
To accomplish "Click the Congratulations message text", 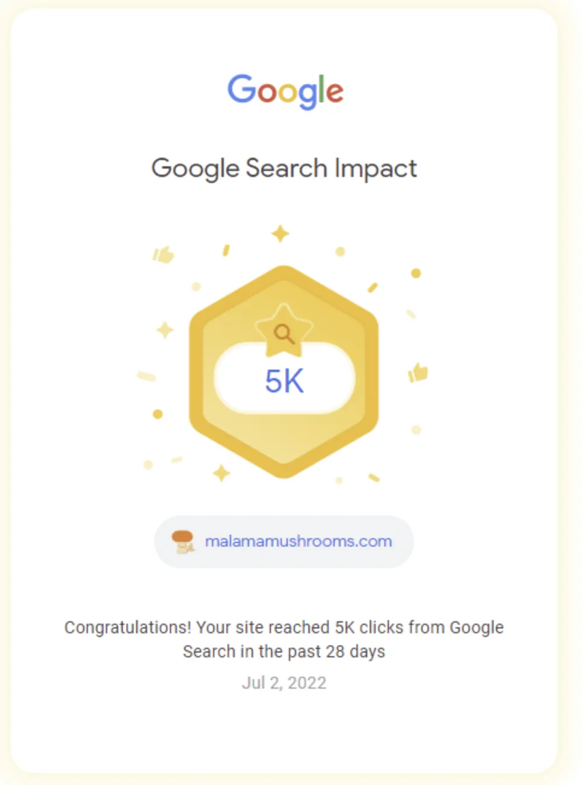I will (x=284, y=639).
